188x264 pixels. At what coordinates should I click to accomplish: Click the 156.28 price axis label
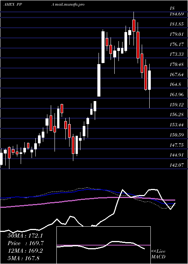tap(177, 115)
